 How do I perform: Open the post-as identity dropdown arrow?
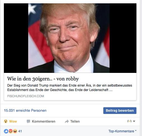(134, 121)
